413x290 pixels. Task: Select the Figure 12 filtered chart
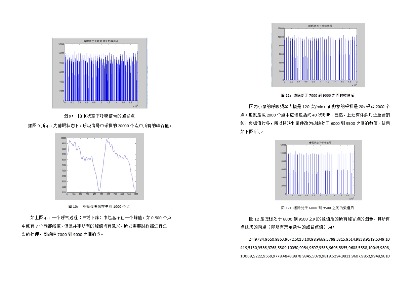coord(318,170)
